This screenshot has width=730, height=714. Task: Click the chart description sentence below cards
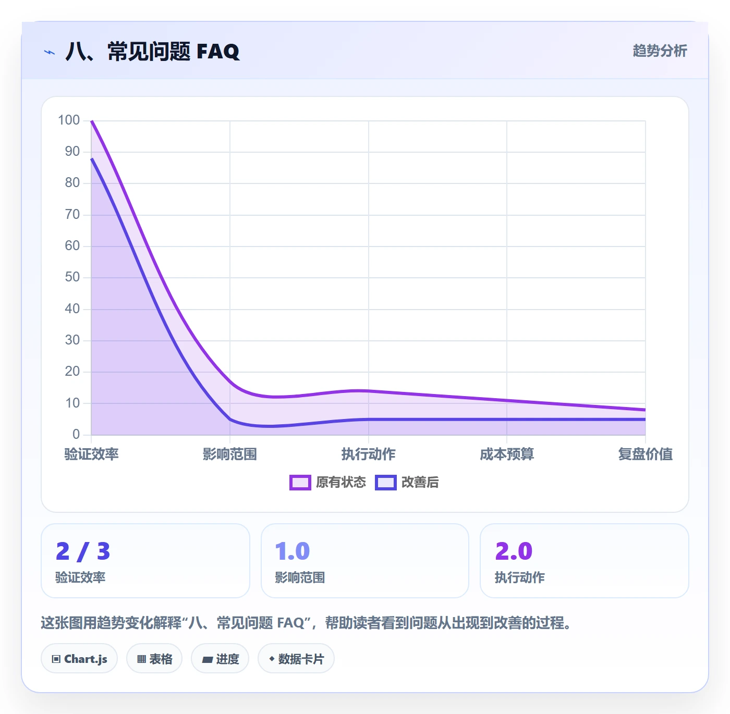(308, 623)
